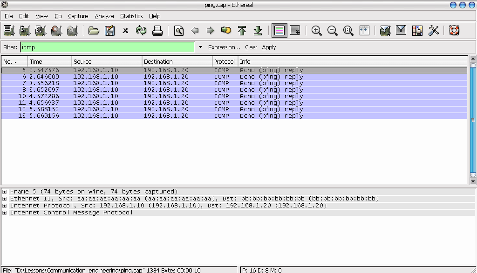Open the File menu
The height and width of the screenshot is (273, 477).
pyautogui.click(x=8, y=16)
